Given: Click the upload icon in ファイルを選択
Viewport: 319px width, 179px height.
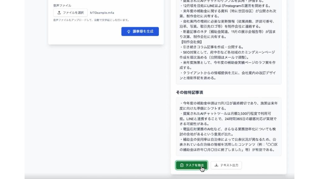Looking at the screenshot, I should pos(59,13).
